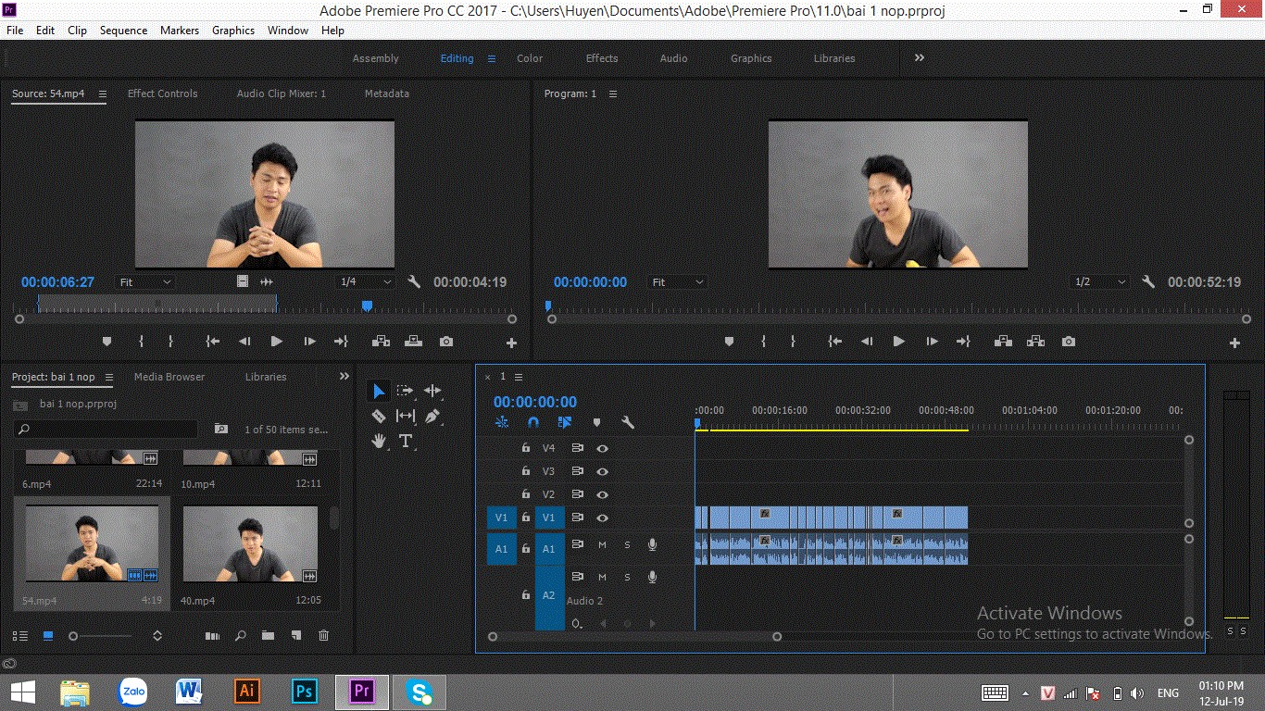Select the Pen tool
This screenshot has height=711, width=1265.
[432, 416]
